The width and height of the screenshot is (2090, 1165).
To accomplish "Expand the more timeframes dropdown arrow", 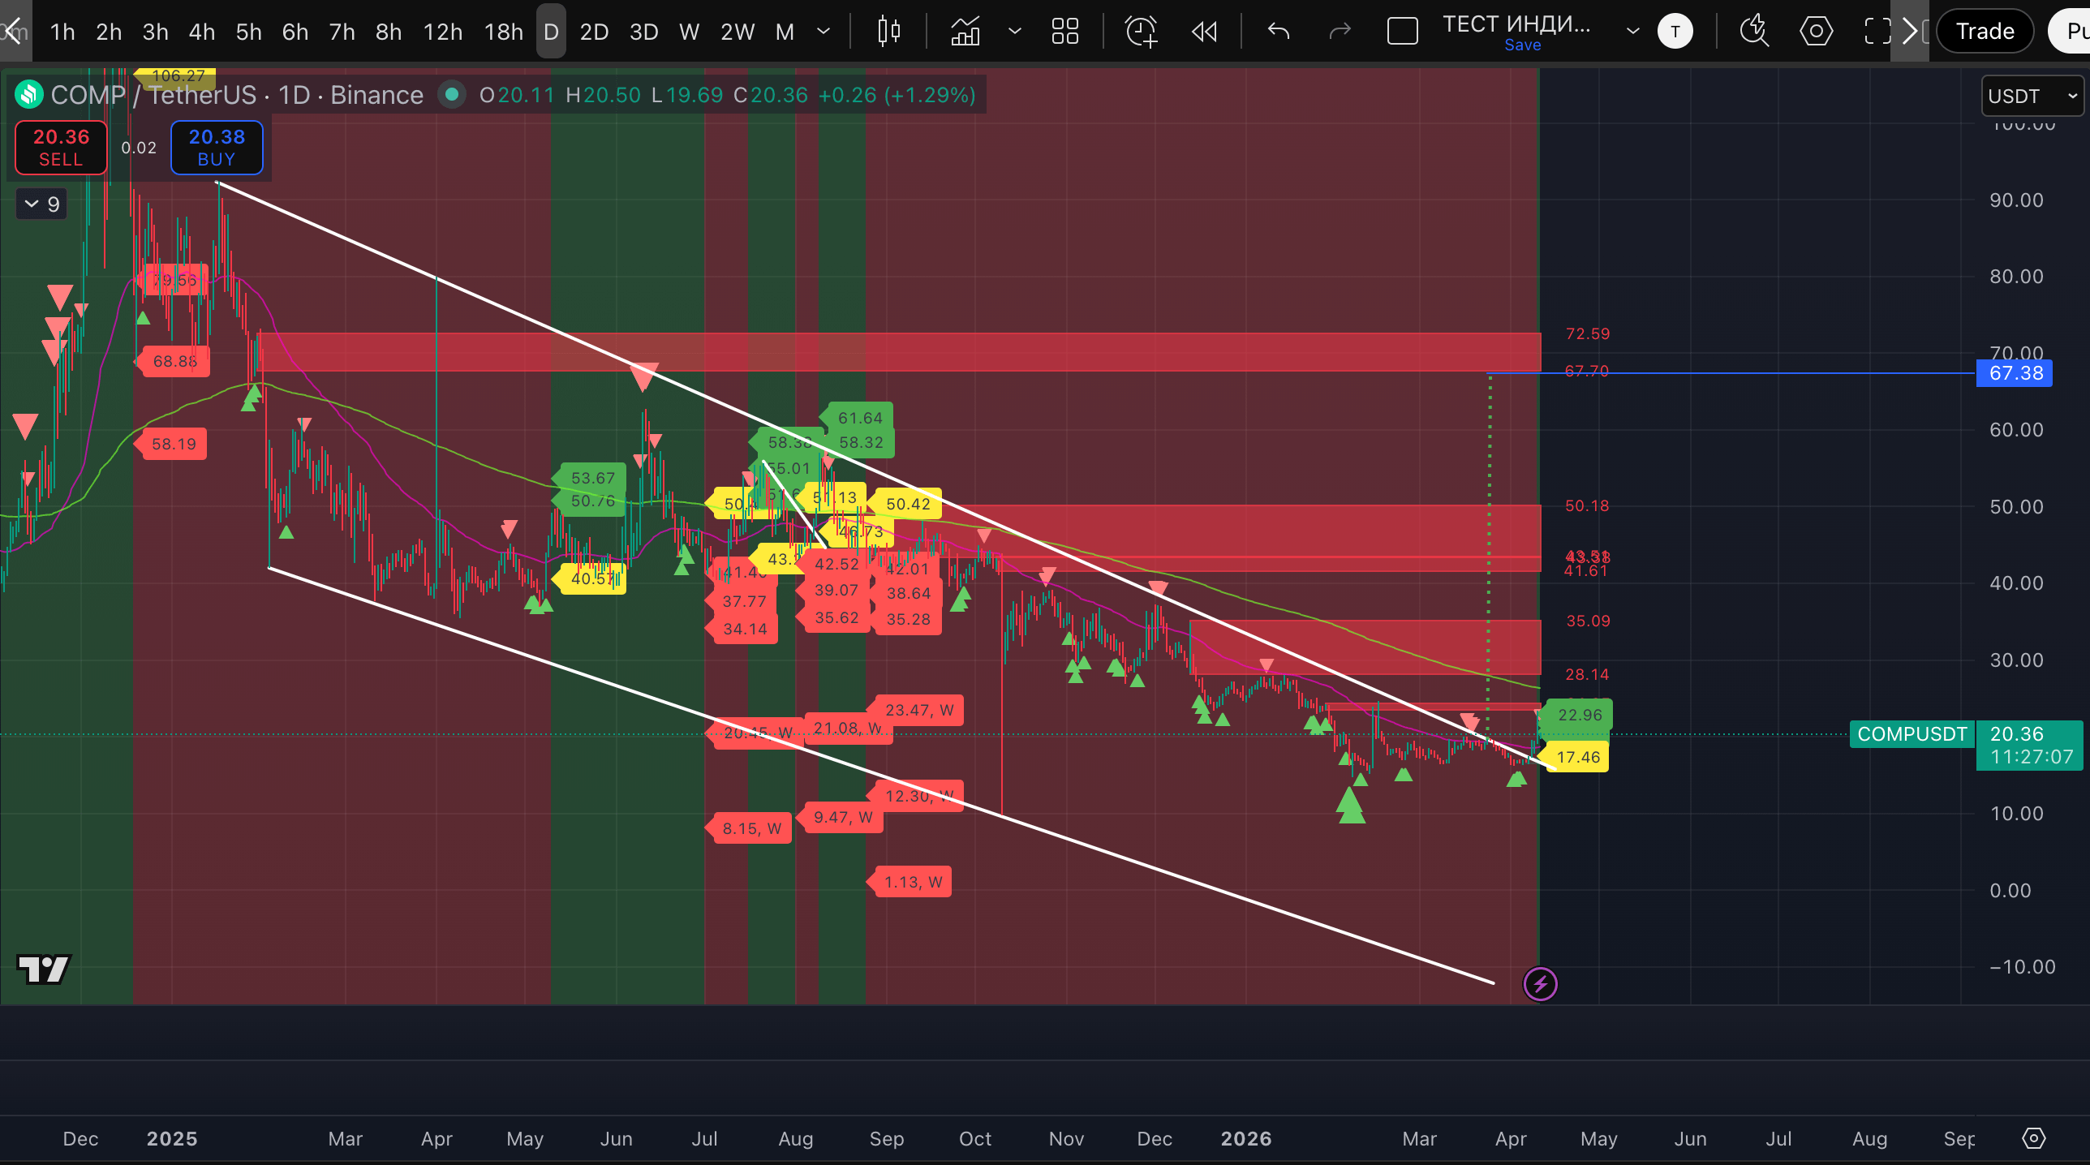I will [823, 32].
